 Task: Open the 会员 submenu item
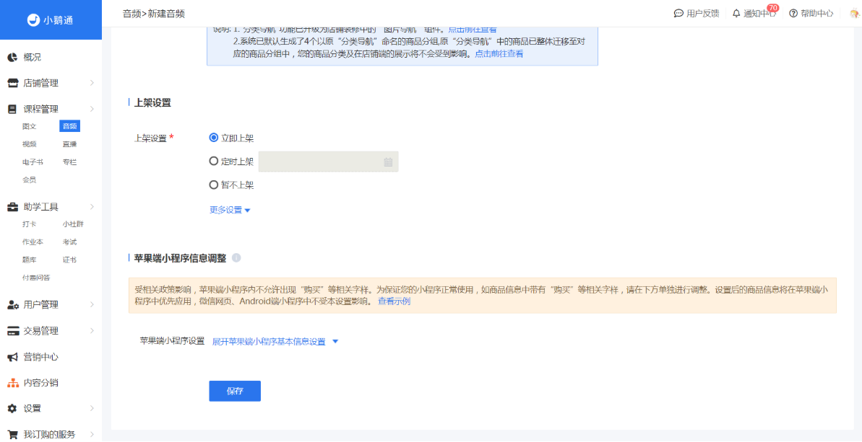29,180
